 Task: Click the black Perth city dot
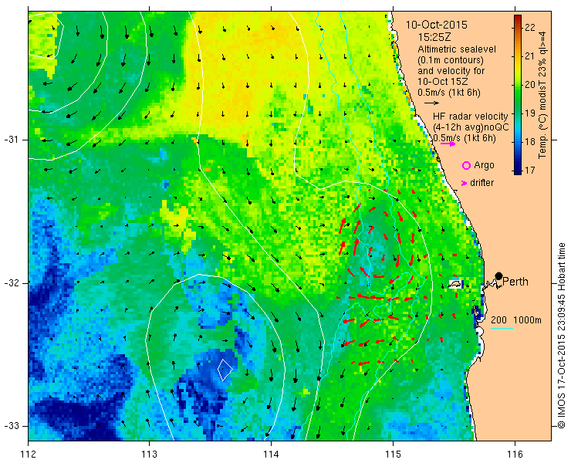(x=499, y=275)
